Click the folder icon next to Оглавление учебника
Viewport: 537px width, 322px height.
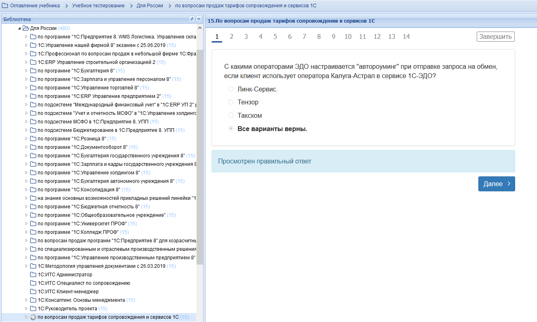[x=5, y=6]
